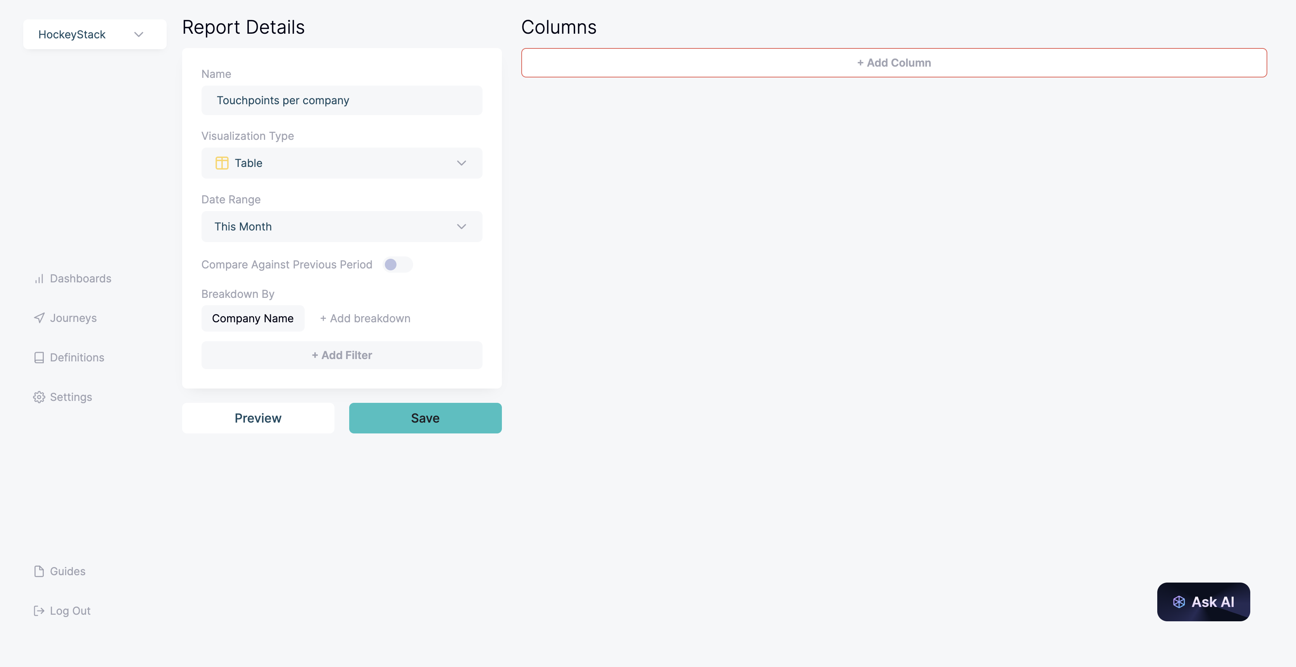Toggle Compare Against Previous Period switch
Viewport: 1296px width, 667px height.
397,265
